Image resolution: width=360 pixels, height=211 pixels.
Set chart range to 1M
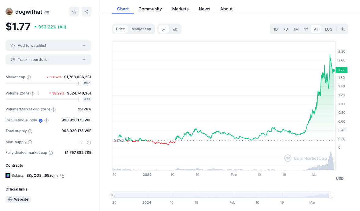(296, 29)
